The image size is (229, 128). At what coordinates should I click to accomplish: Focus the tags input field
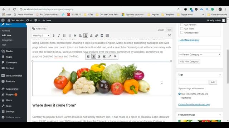[193, 82]
